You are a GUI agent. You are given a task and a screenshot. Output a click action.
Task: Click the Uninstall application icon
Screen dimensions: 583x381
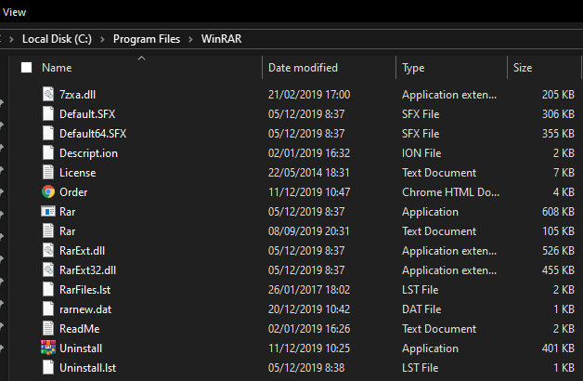49,348
